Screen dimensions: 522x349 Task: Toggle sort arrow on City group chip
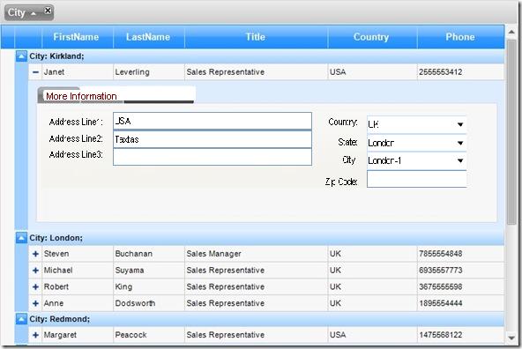click(x=34, y=13)
